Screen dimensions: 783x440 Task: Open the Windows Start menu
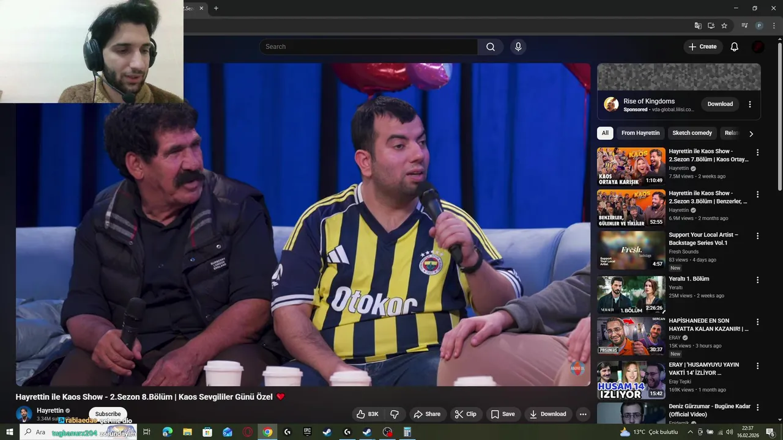tap(9, 432)
